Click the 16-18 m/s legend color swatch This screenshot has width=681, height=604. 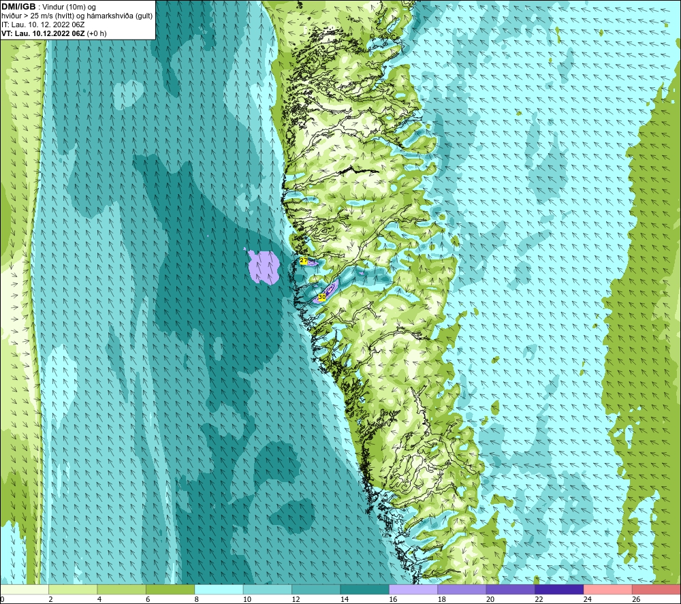click(x=413, y=589)
